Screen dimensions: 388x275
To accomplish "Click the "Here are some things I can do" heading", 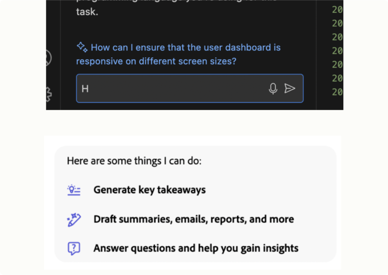I will 134,161.
